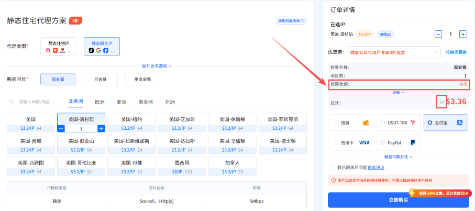Click the search magnifier icon

[12, 102]
